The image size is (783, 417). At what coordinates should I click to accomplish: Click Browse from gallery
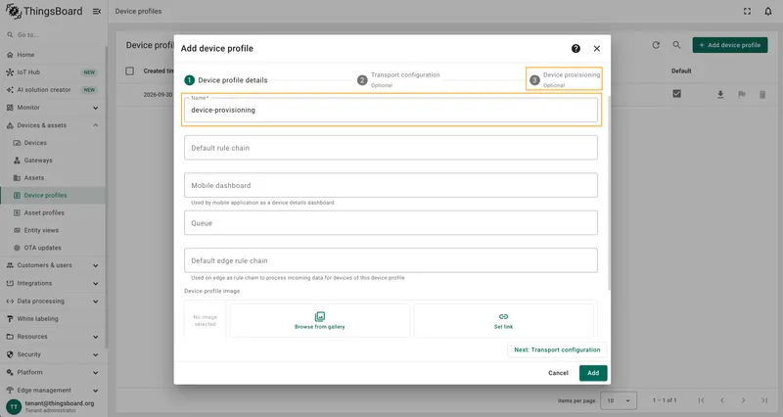320,321
